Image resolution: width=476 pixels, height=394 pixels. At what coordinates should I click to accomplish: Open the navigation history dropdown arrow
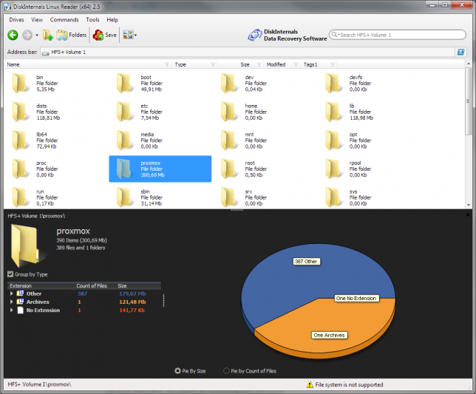[37, 35]
